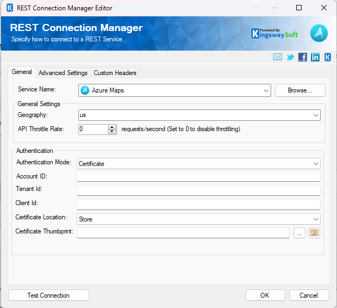Image resolution: width=337 pixels, height=308 pixels.
Task: Click the Certificate Thumbprint input field
Action: [183, 233]
